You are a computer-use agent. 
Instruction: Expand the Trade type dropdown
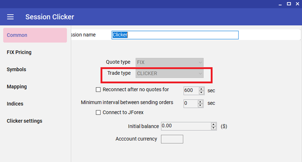click(169, 74)
